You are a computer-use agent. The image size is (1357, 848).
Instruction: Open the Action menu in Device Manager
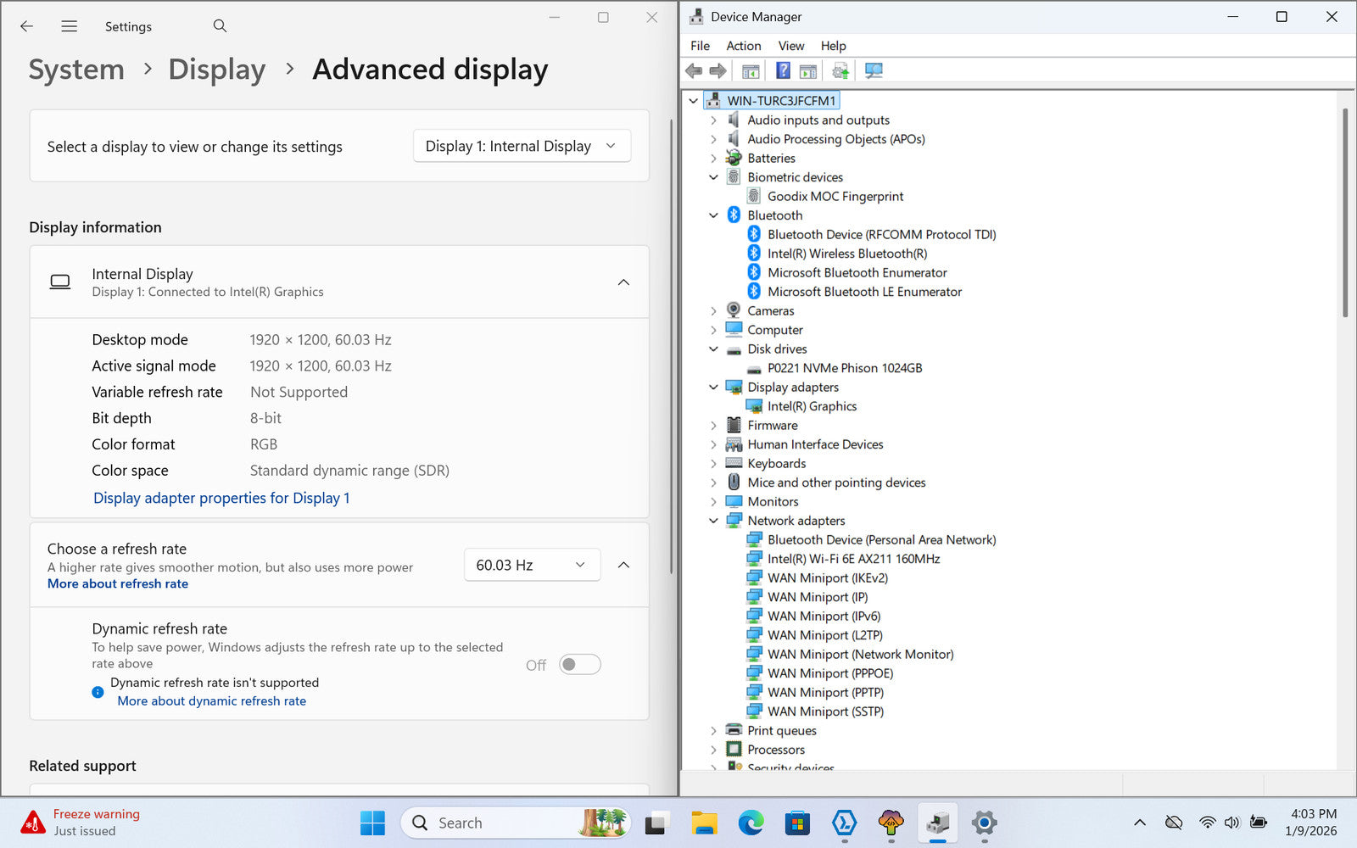[743, 46]
